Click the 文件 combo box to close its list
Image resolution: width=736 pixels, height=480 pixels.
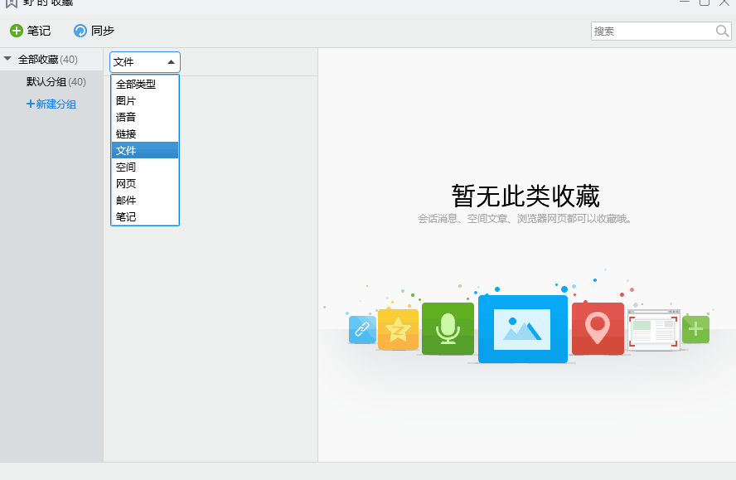coord(144,61)
